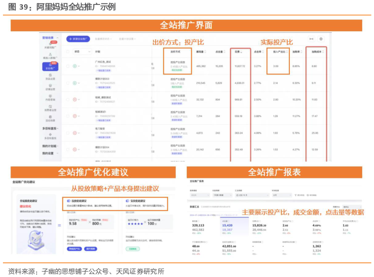Open the 批量计划设置 dropdown
Screen dimensions: 374x277
[x=127, y=39]
